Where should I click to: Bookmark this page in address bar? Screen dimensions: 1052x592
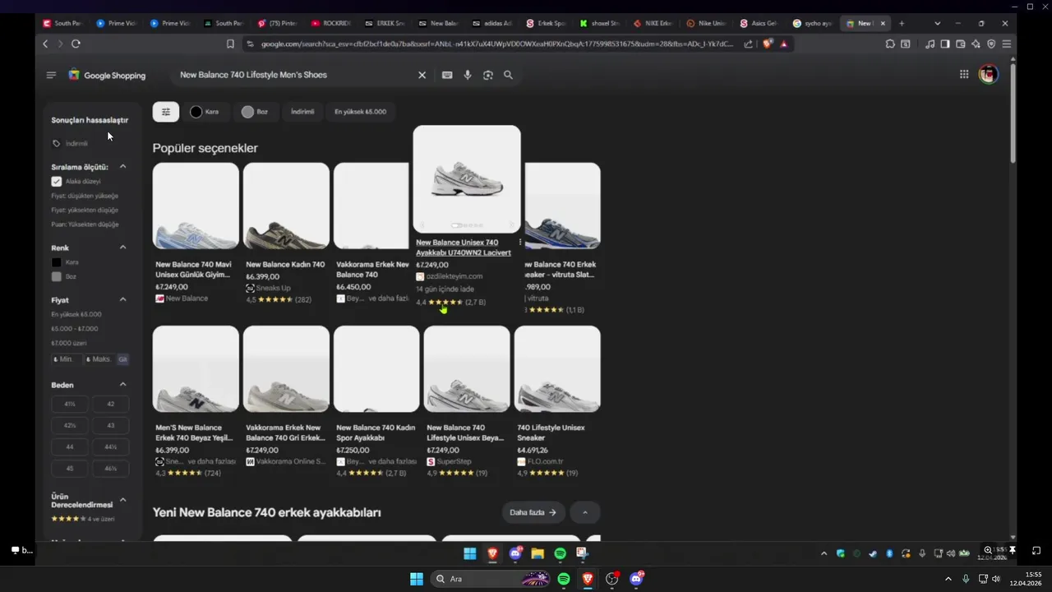coord(230,44)
